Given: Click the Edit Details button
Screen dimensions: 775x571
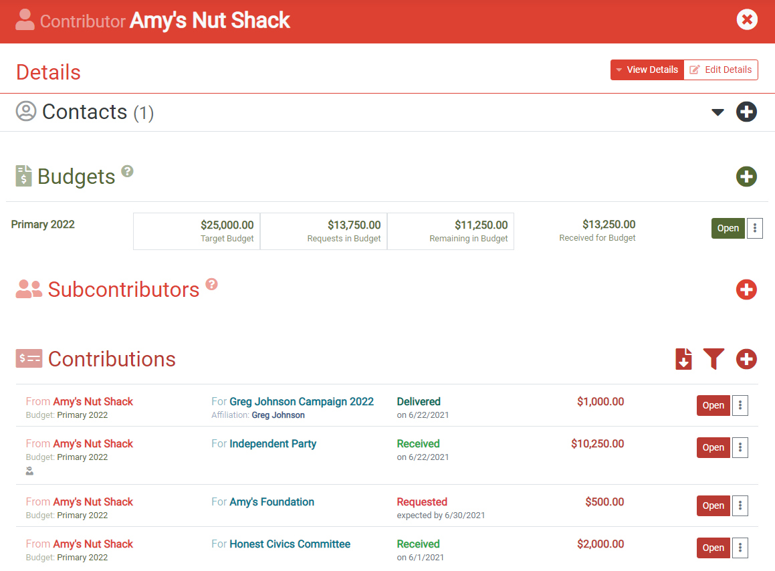Looking at the screenshot, I should click(x=721, y=70).
